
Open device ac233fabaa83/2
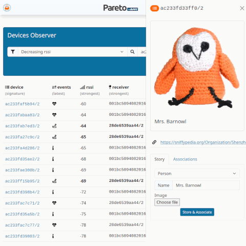(22, 115)
